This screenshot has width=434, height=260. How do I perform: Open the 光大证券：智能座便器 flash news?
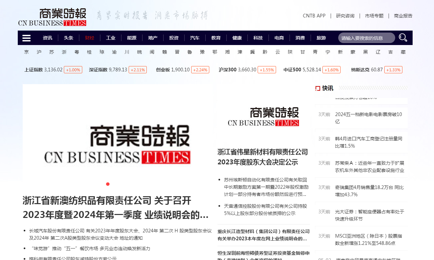[x=370, y=215]
